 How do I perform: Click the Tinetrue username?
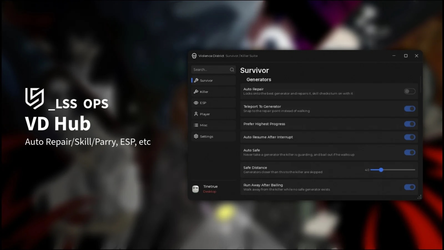pos(210,186)
